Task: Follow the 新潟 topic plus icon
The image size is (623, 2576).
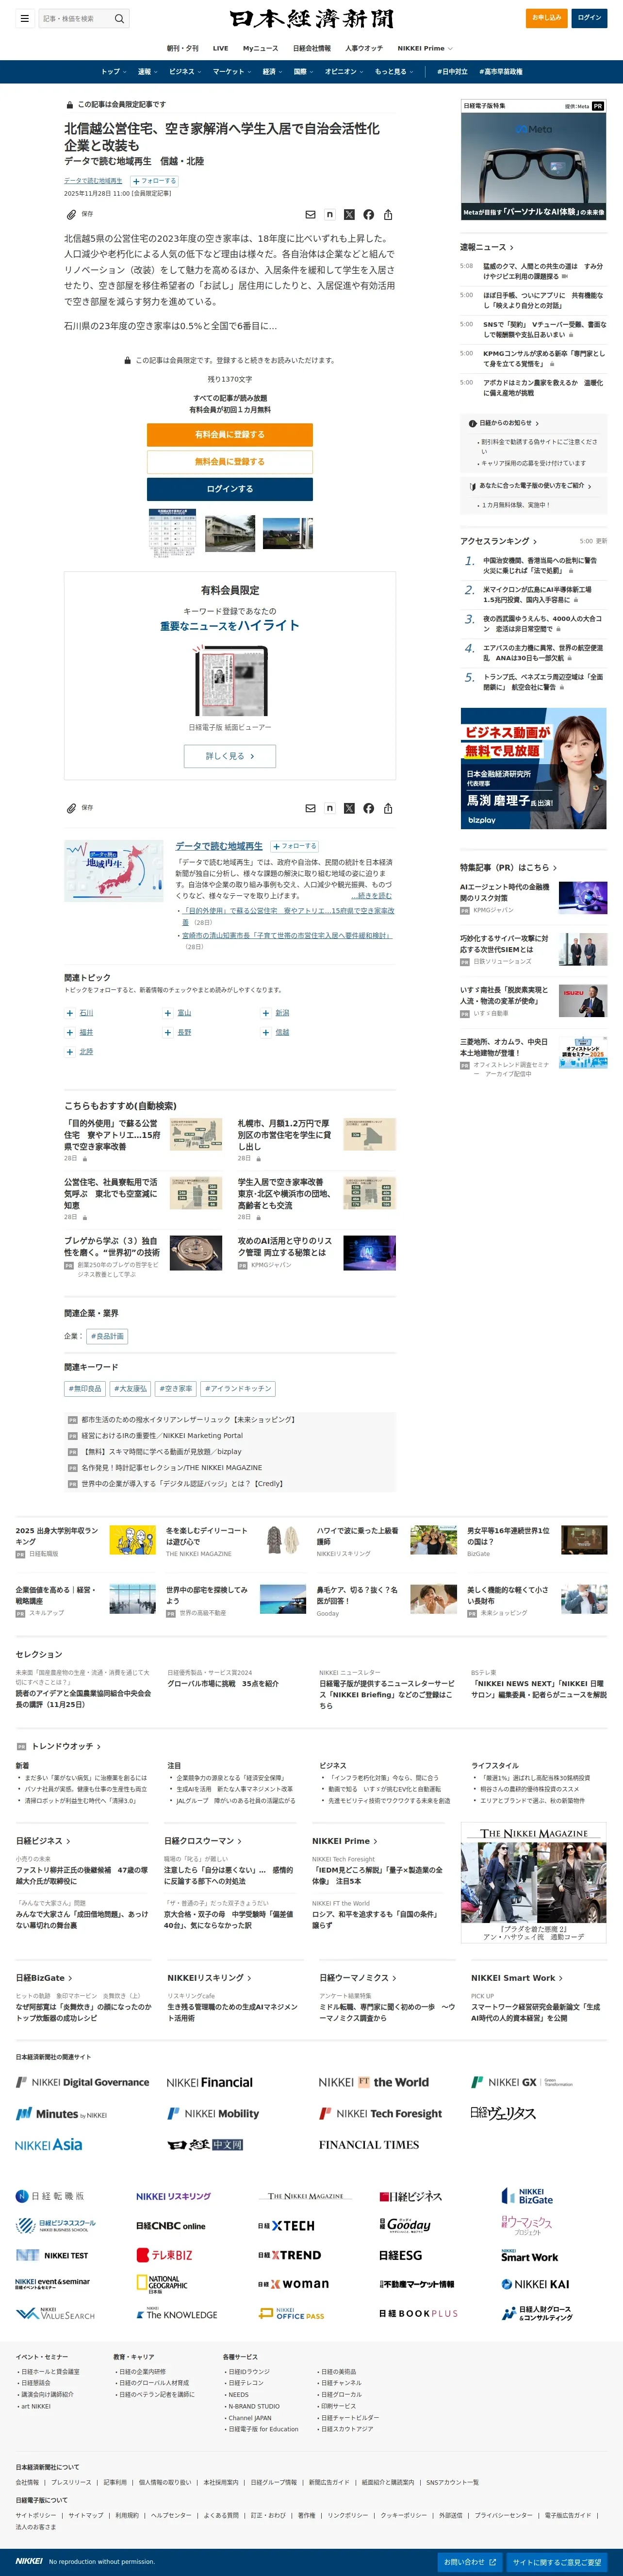Action: (266, 1013)
